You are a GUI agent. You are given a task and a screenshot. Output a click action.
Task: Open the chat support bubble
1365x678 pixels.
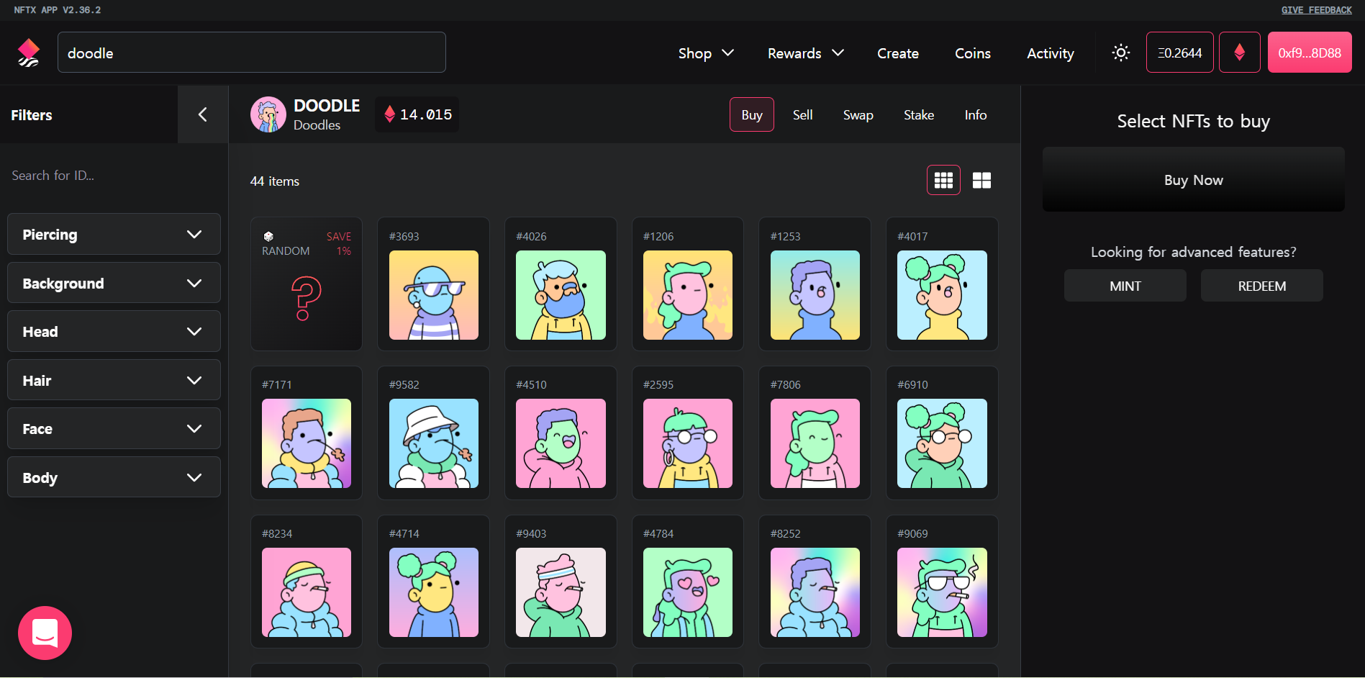pos(45,633)
